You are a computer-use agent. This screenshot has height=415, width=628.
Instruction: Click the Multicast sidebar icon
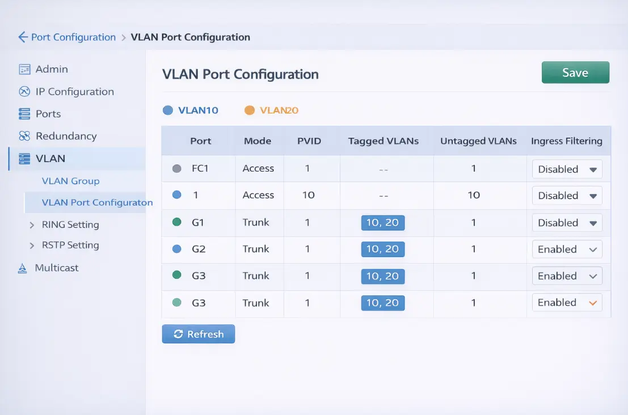click(23, 268)
